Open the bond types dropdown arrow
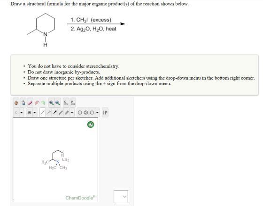This screenshot has height=206, width=263. pyautogui.click(x=72, y=112)
